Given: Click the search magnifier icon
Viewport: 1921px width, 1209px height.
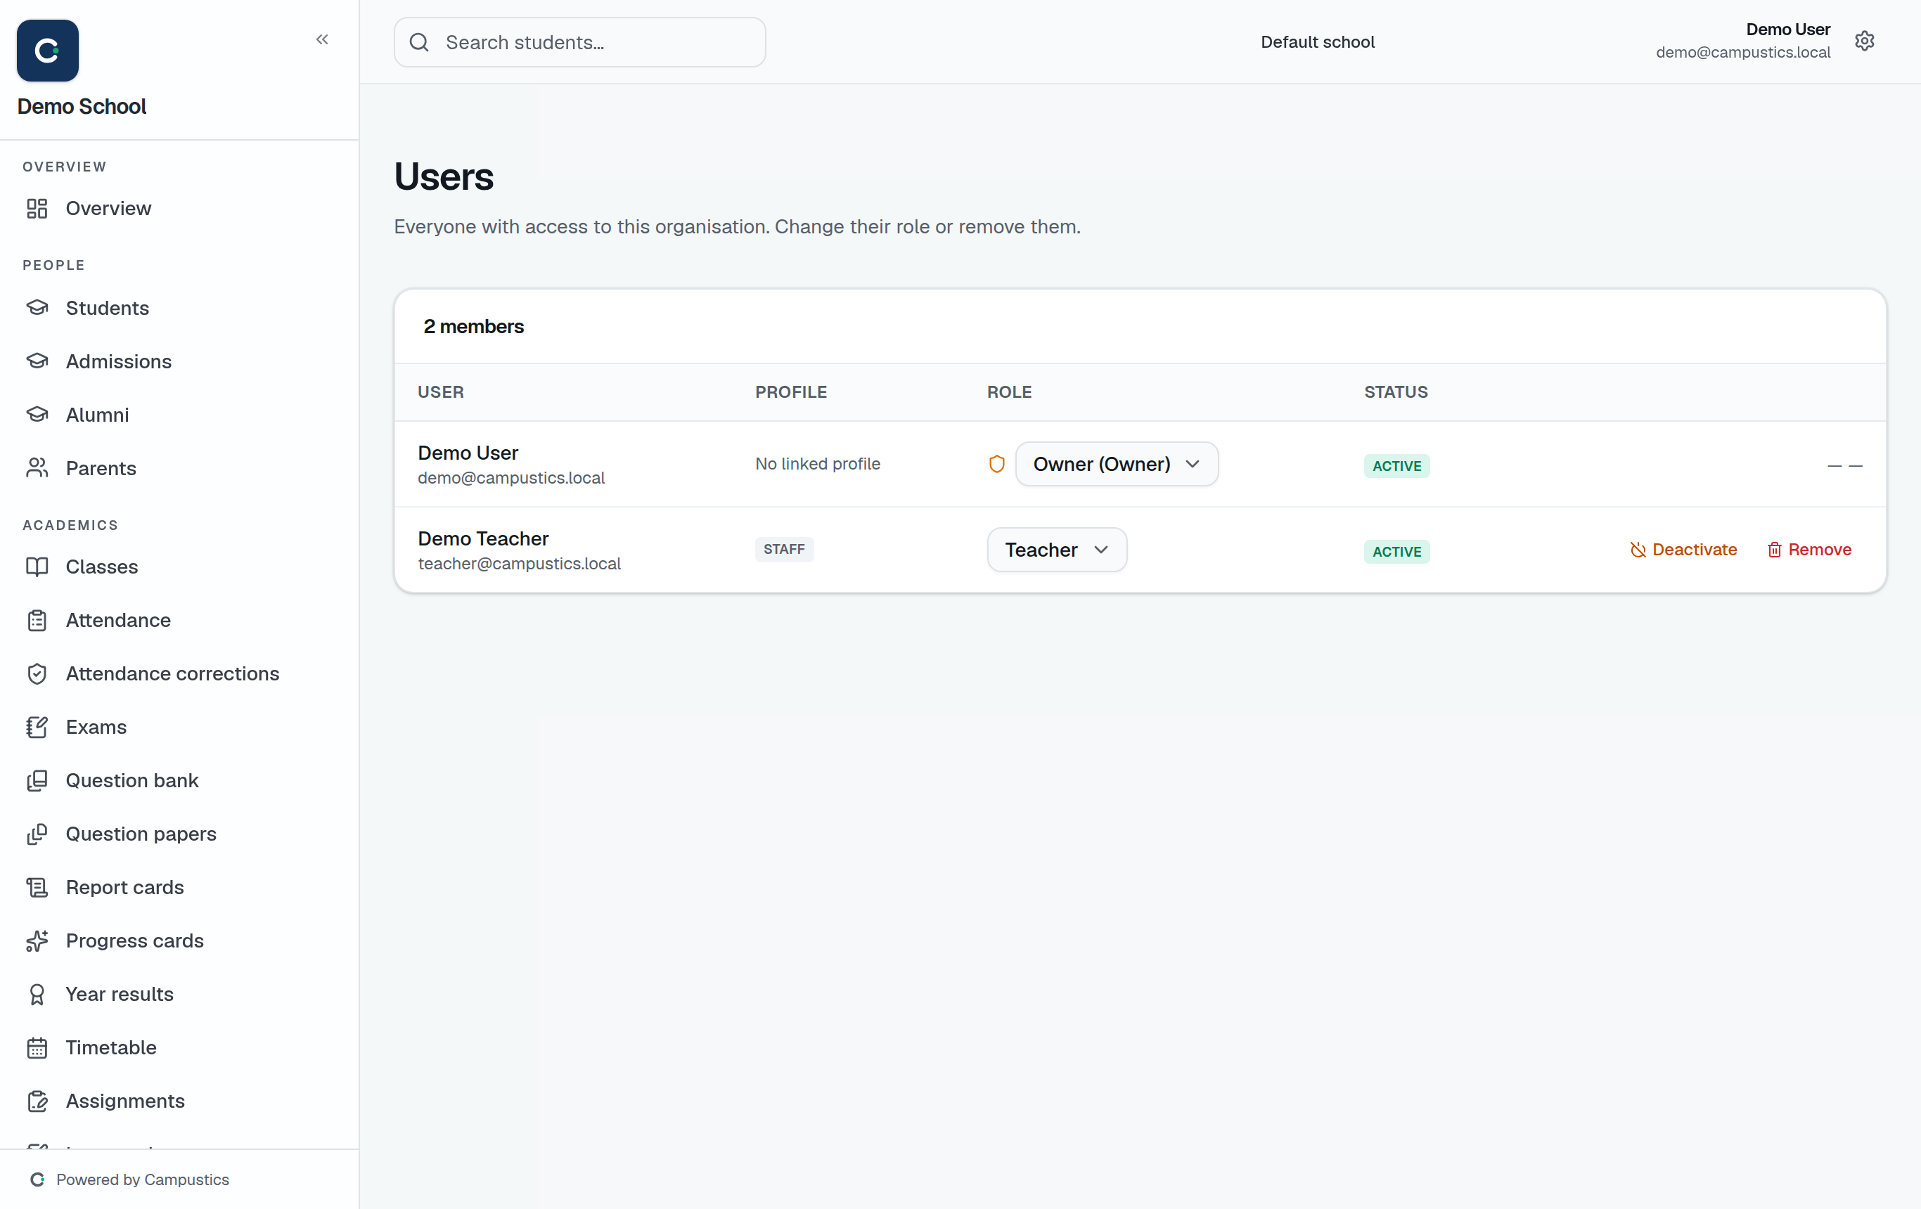Looking at the screenshot, I should coord(420,42).
